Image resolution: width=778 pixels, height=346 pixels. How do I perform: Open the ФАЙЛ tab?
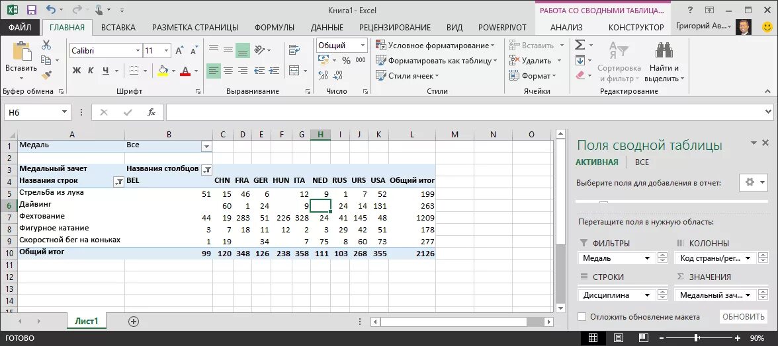(20, 28)
